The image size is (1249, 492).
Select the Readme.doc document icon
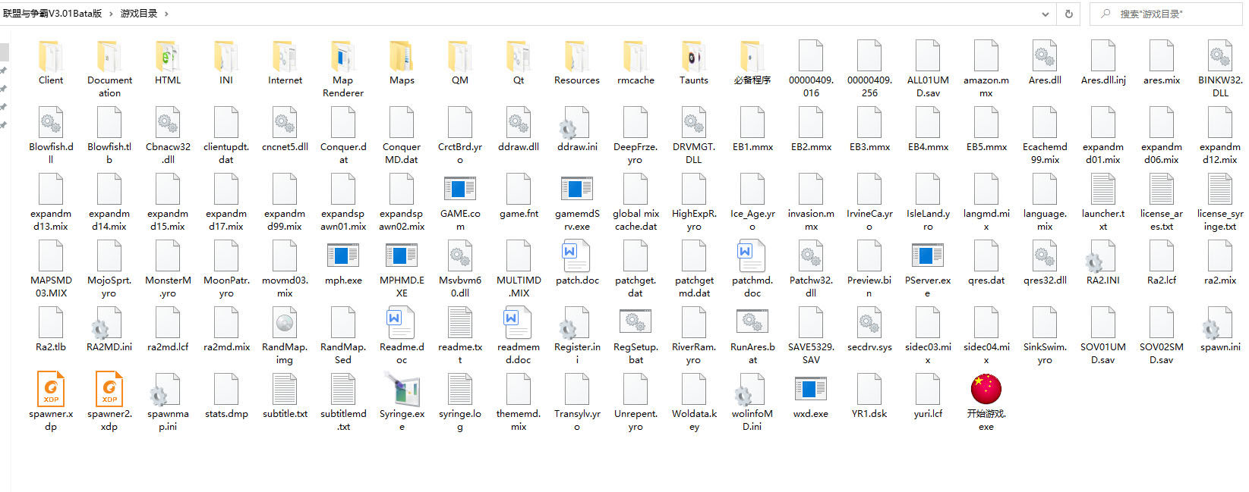click(x=402, y=322)
